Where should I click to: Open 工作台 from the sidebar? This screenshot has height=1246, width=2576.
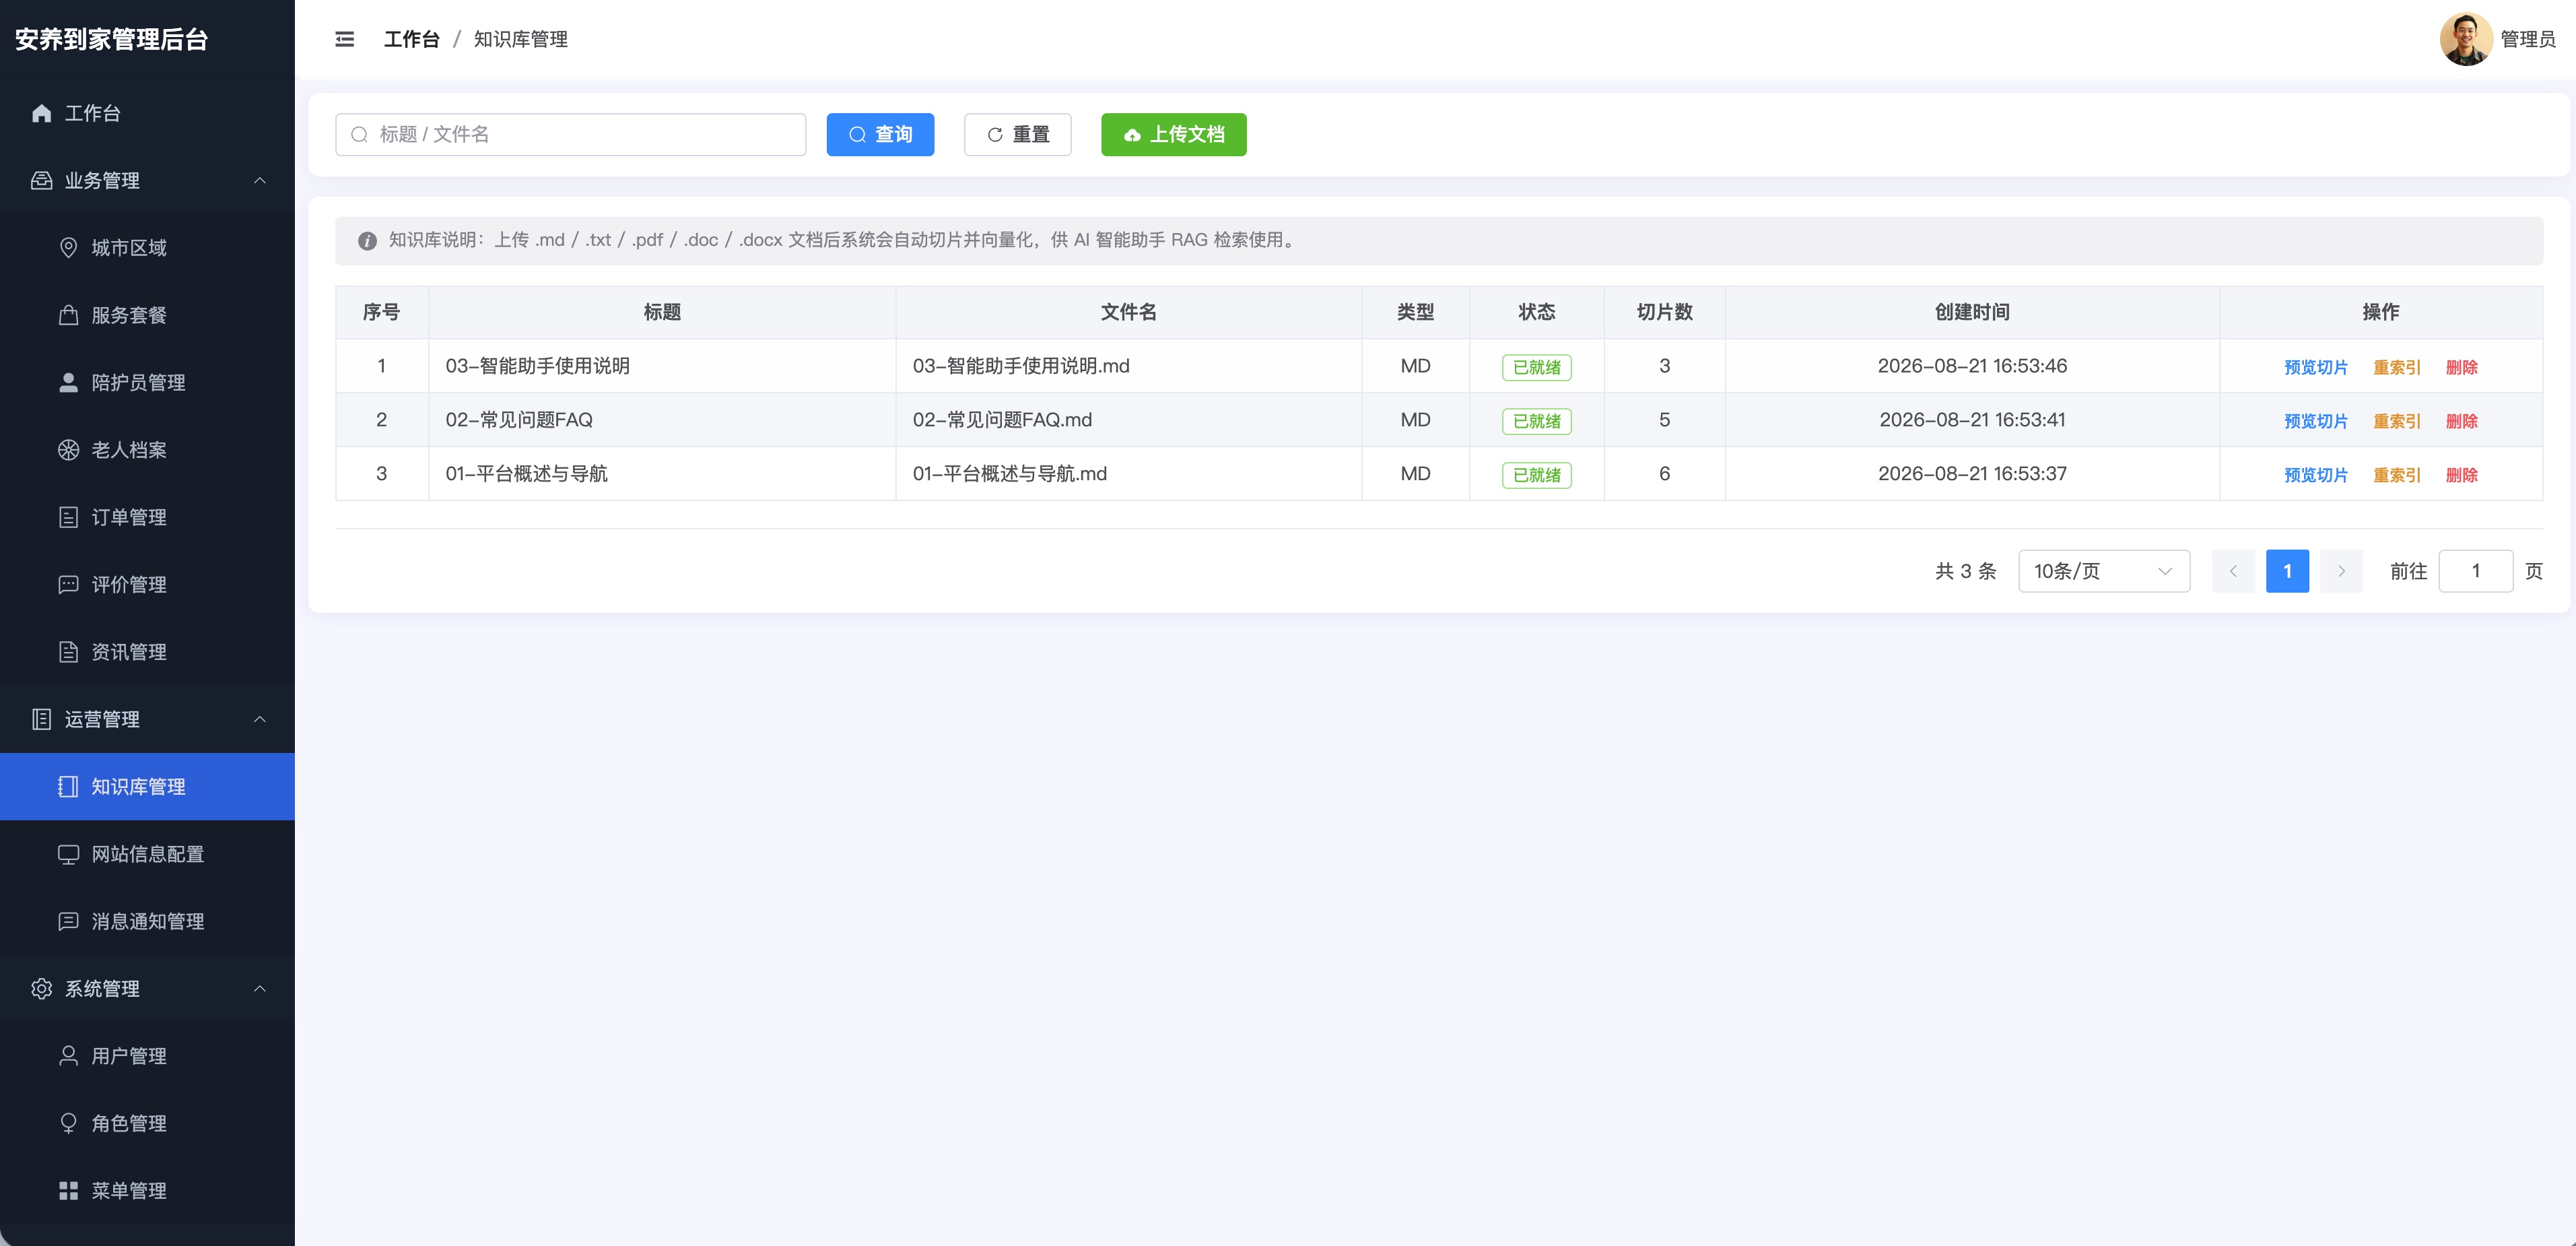point(147,113)
